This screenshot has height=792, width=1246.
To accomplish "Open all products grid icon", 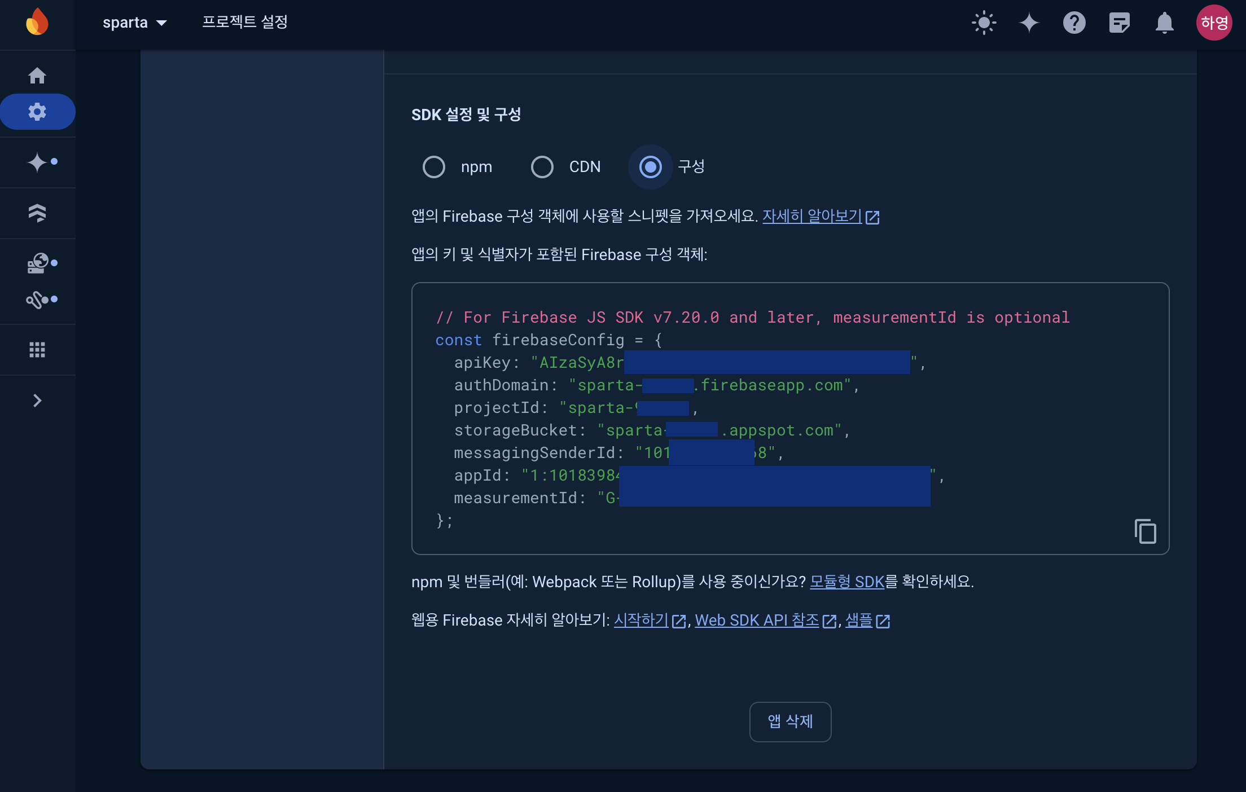I will pyautogui.click(x=37, y=350).
